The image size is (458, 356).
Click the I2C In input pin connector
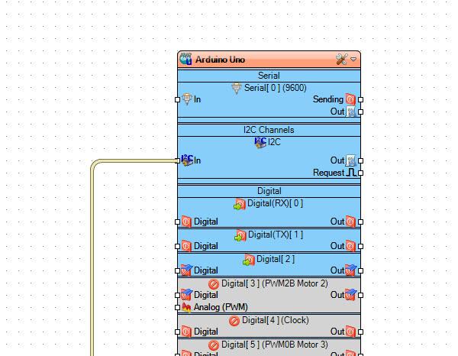[x=177, y=160]
